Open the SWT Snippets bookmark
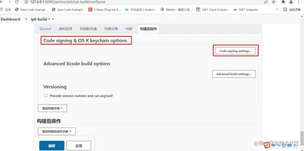This screenshot has height=151, width=304. (245, 10)
